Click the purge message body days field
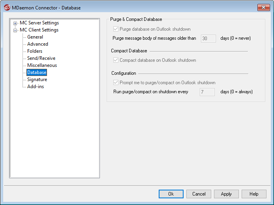The height and width of the screenshot is (205, 274). click(208, 39)
